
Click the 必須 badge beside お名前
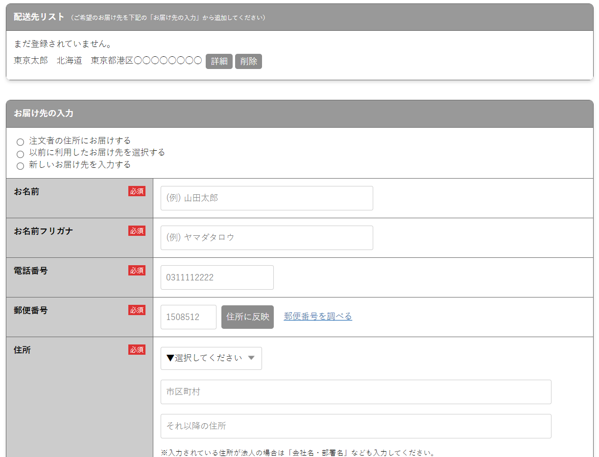137,191
